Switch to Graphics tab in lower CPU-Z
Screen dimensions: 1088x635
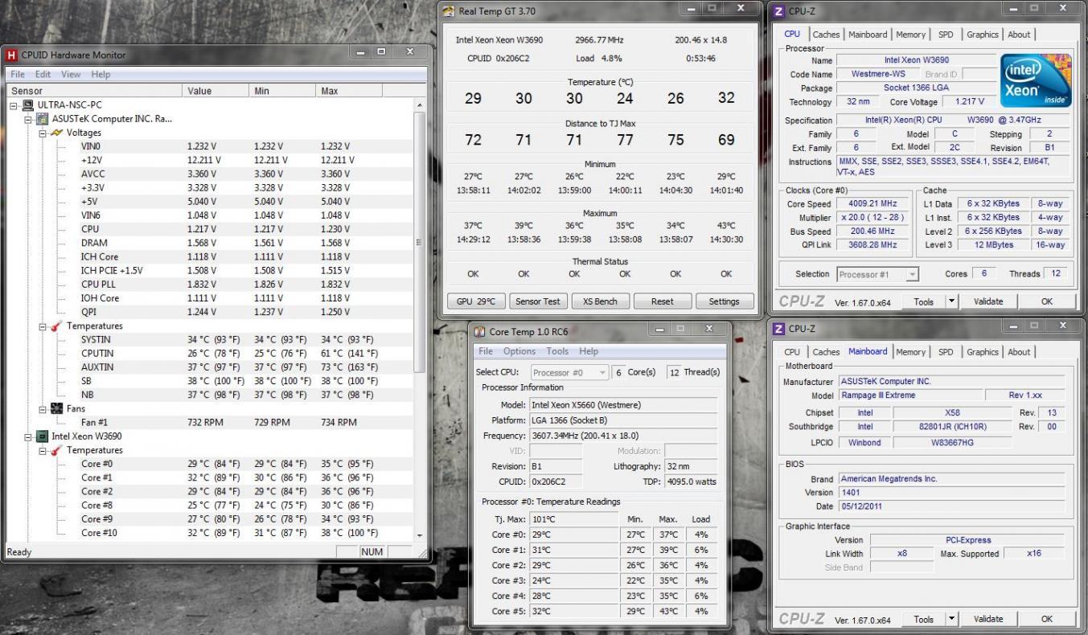click(x=982, y=352)
